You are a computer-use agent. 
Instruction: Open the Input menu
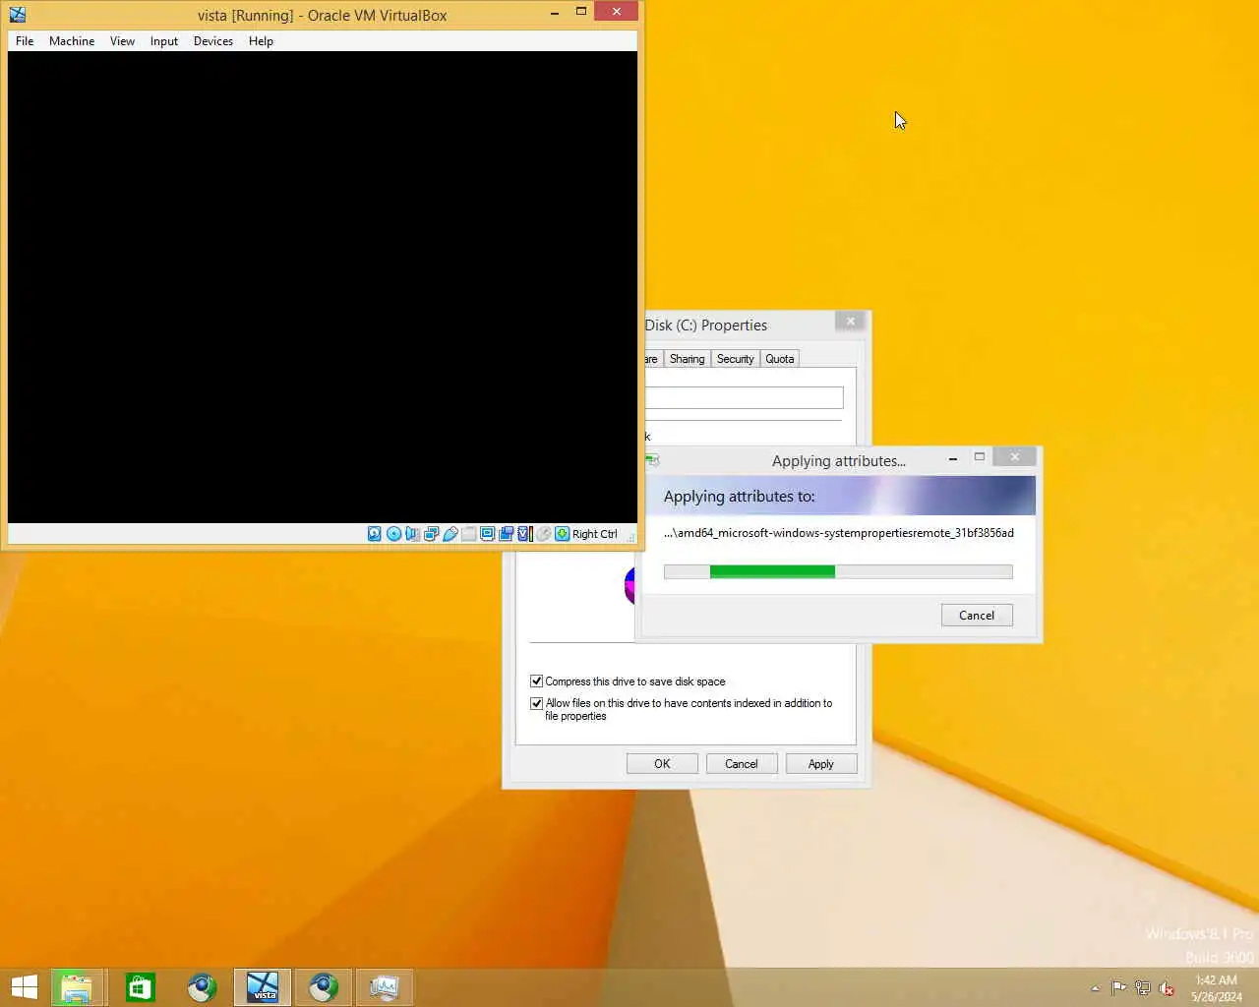(164, 41)
